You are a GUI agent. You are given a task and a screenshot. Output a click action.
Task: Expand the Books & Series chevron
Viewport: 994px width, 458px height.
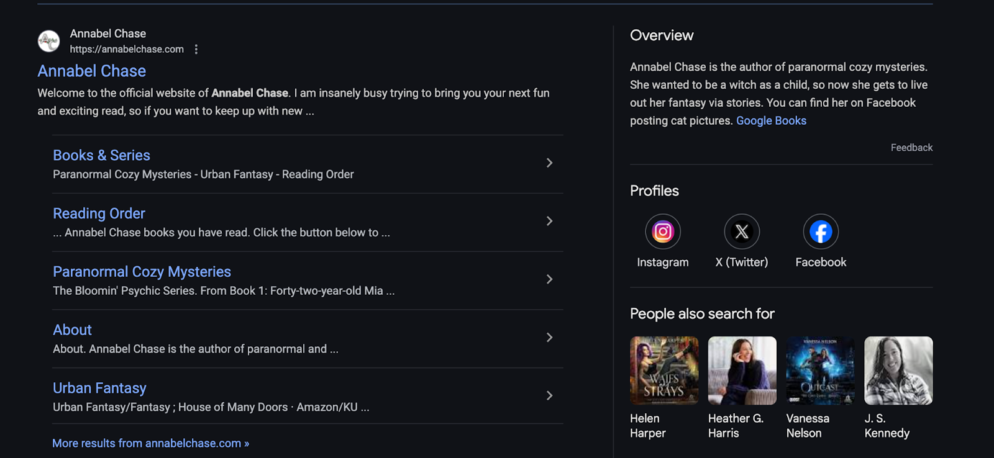pyautogui.click(x=549, y=163)
